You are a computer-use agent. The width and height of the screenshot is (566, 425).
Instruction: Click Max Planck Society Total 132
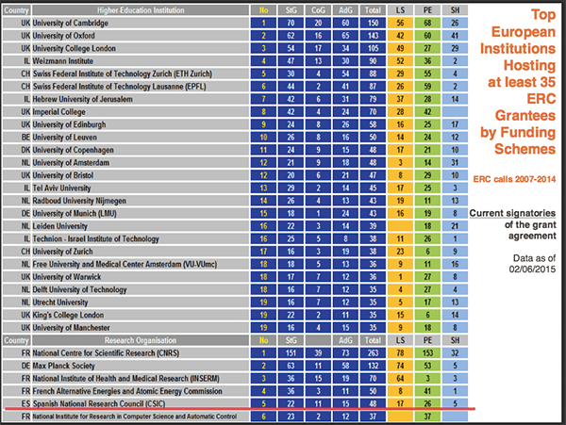pos(373,366)
